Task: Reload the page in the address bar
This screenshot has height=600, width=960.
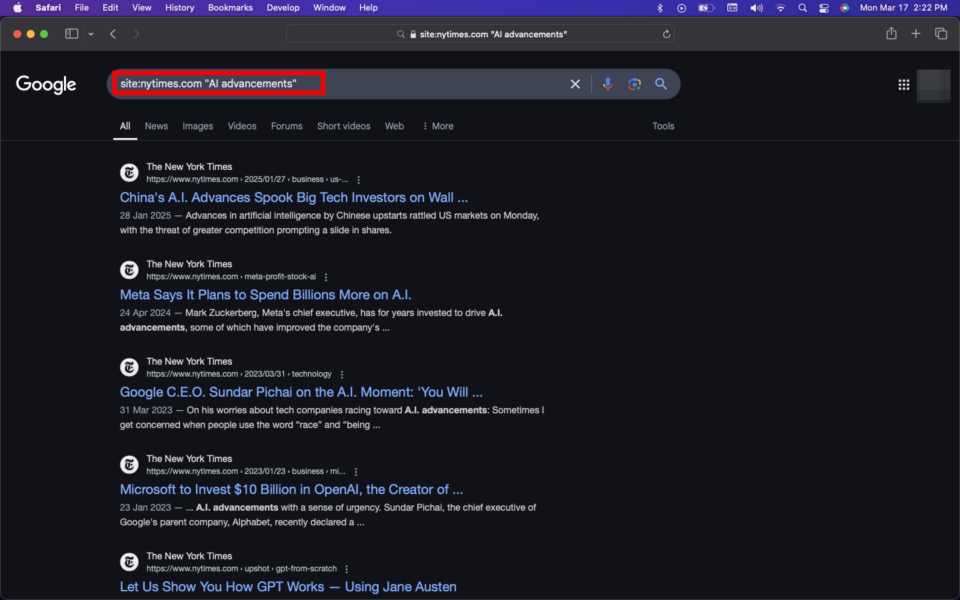Action: coord(666,34)
